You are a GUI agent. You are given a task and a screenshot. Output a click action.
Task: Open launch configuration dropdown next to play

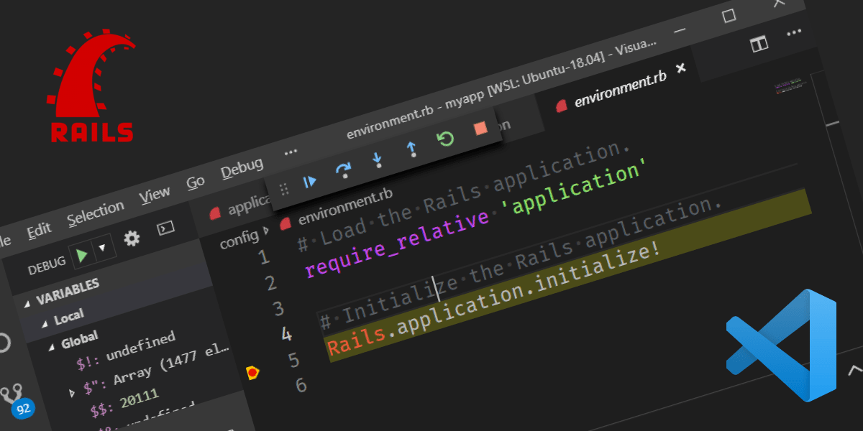click(102, 249)
